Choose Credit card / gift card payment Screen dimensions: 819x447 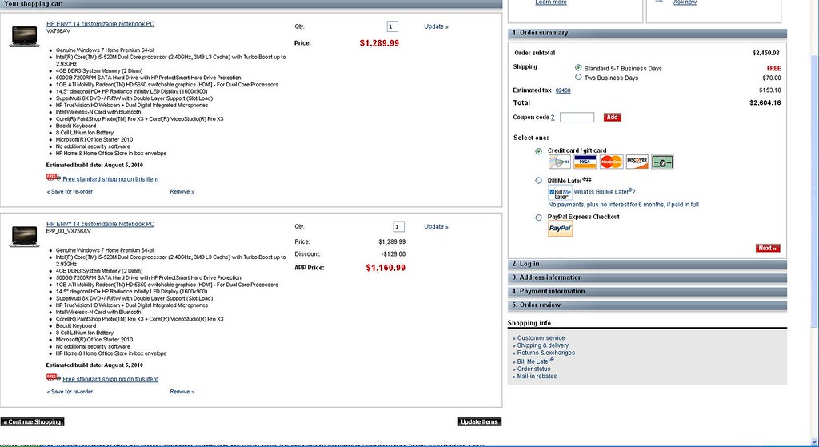pos(538,151)
